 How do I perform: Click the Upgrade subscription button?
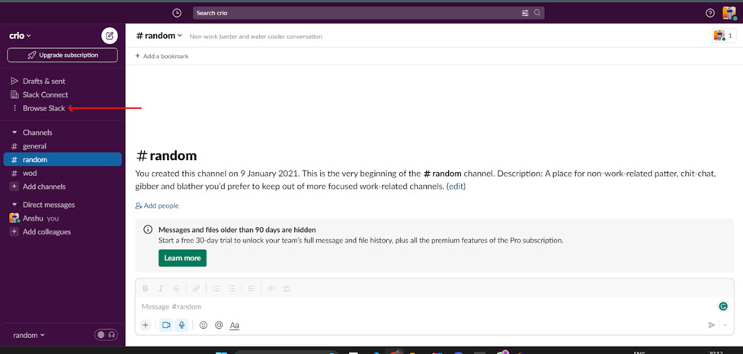(x=62, y=55)
